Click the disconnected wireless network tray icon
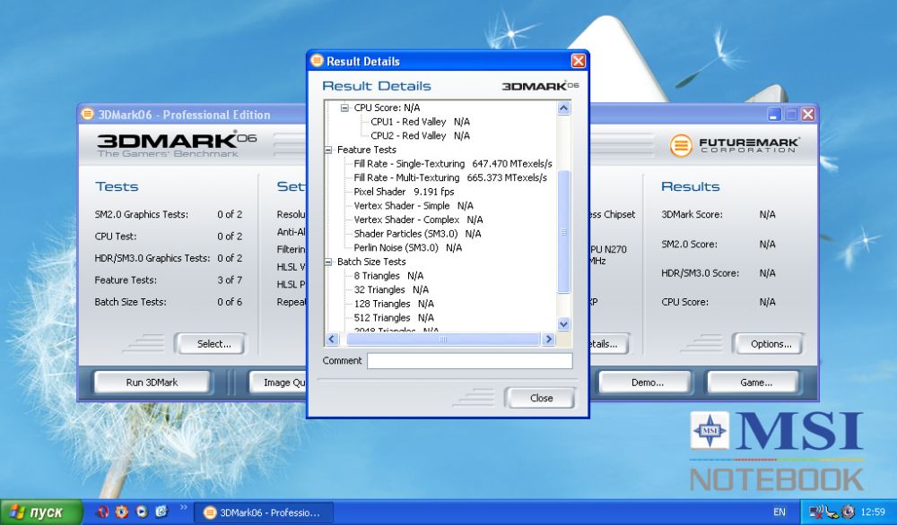The height and width of the screenshot is (525, 897). (817, 512)
